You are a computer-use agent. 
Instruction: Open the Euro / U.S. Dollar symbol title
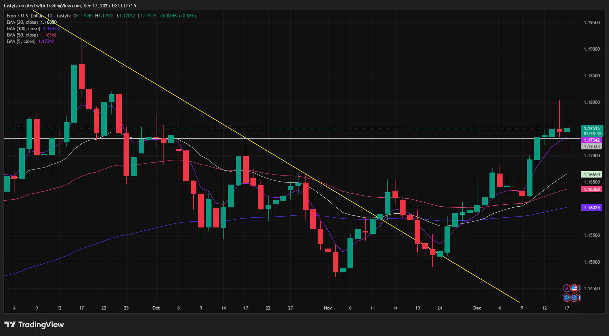point(25,16)
